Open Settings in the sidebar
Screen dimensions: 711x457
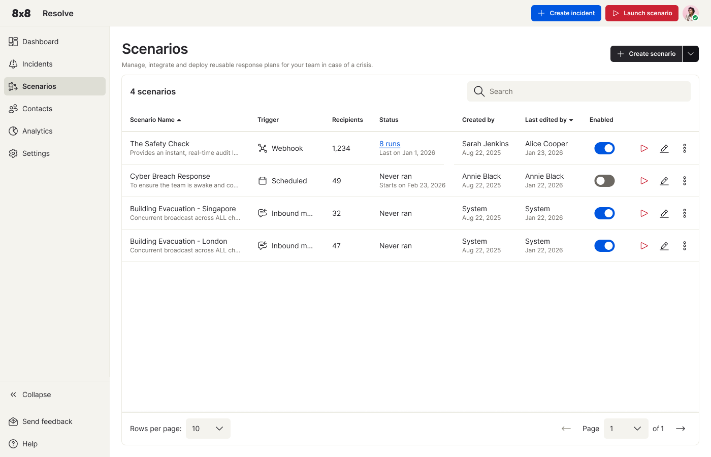(x=55, y=153)
